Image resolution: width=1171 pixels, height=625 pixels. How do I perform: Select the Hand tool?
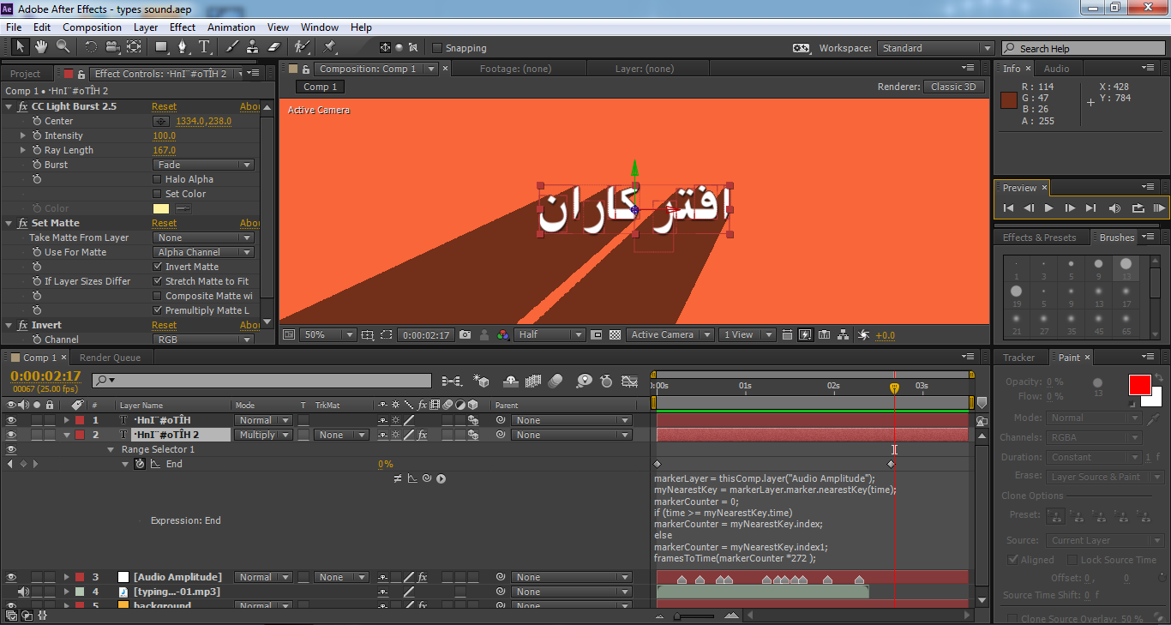[40, 47]
